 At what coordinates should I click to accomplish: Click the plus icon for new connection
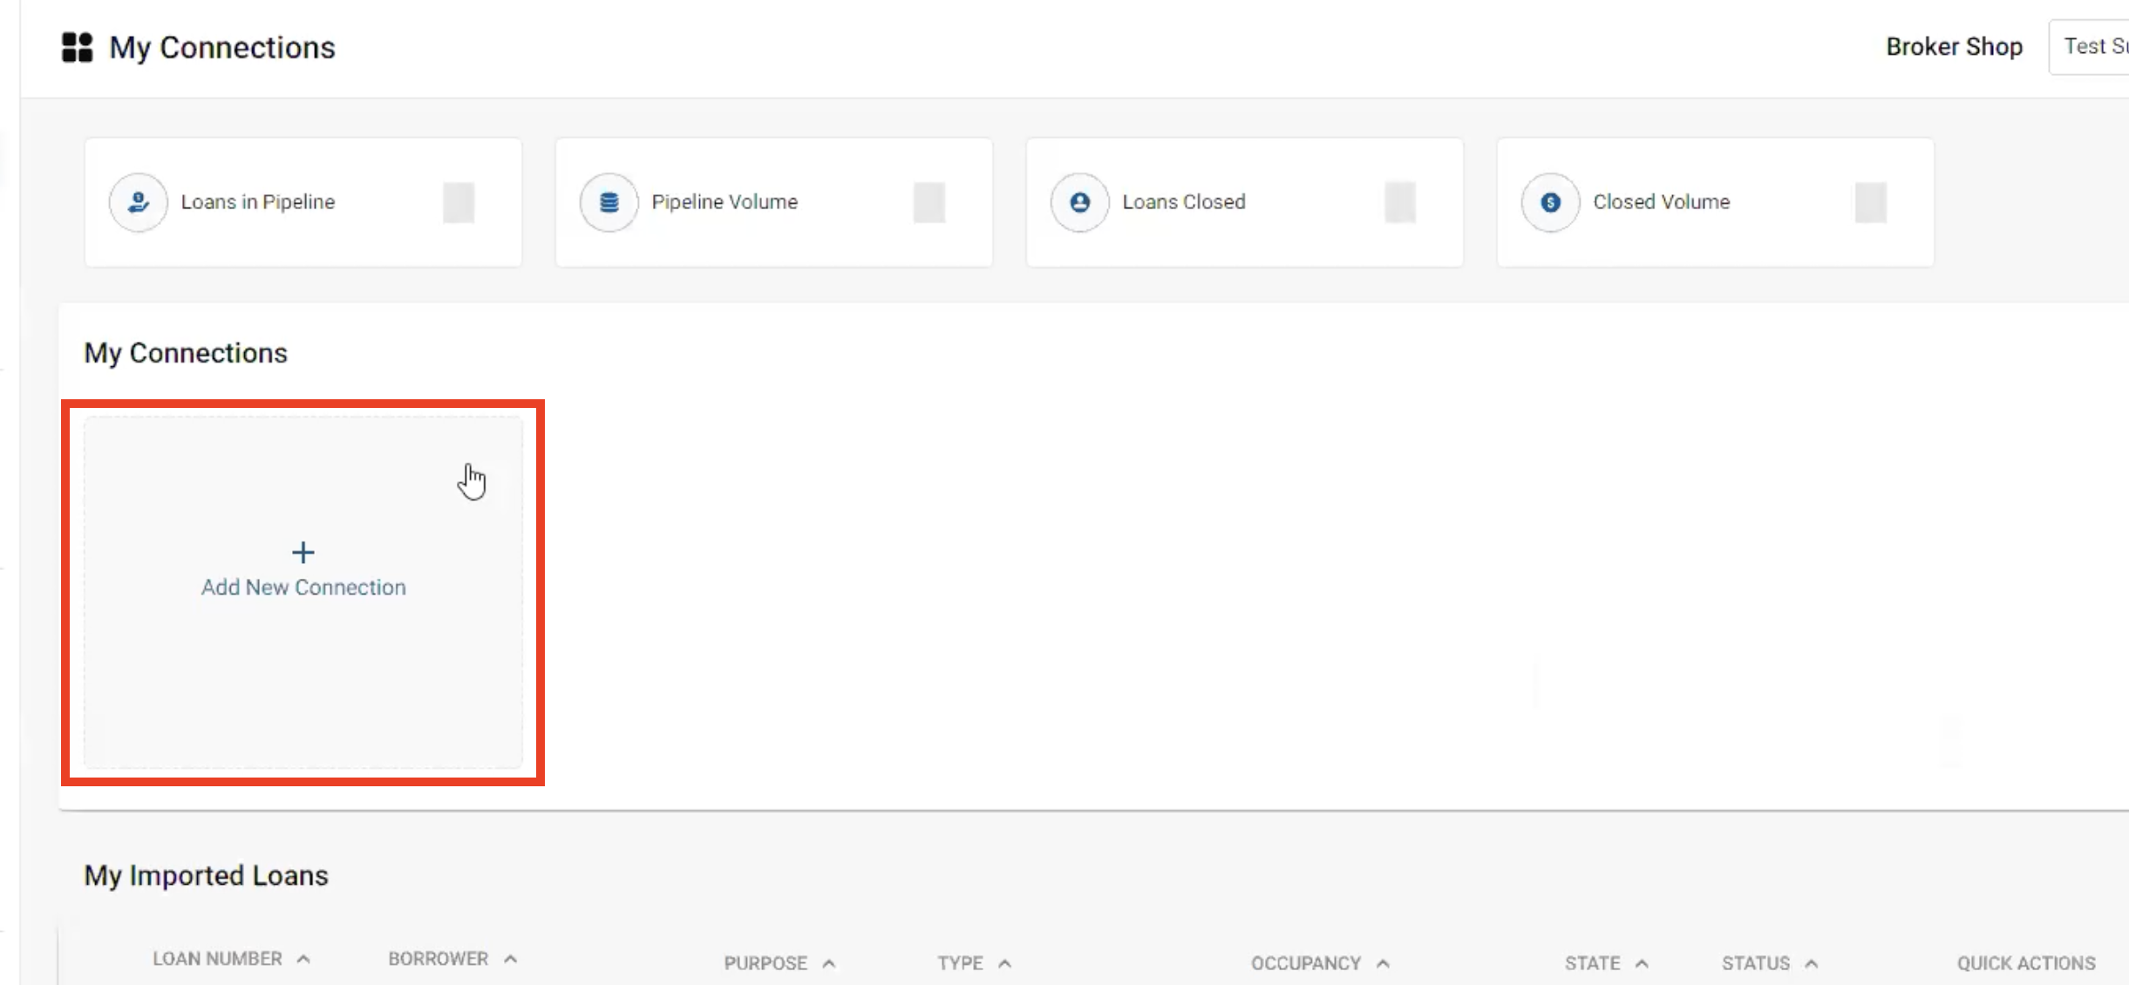tap(303, 553)
